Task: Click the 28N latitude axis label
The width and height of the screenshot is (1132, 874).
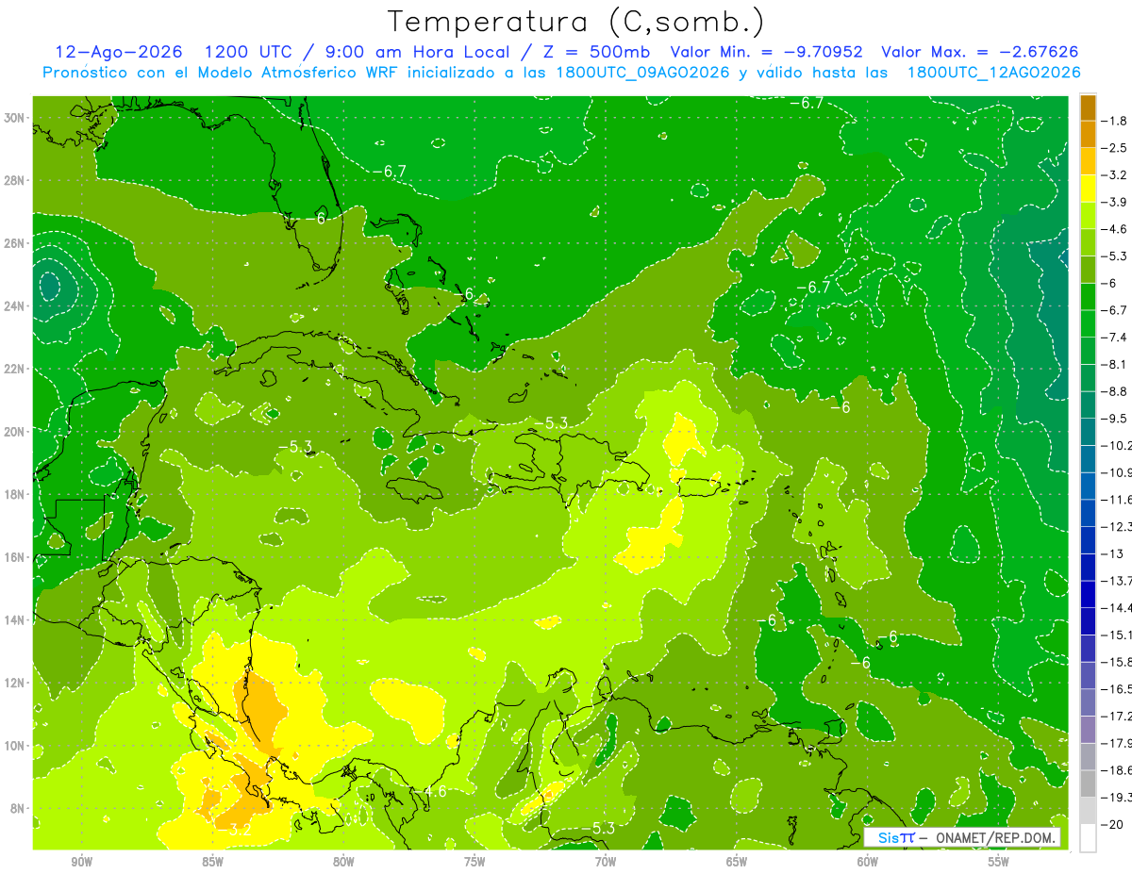Action: coord(15,180)
